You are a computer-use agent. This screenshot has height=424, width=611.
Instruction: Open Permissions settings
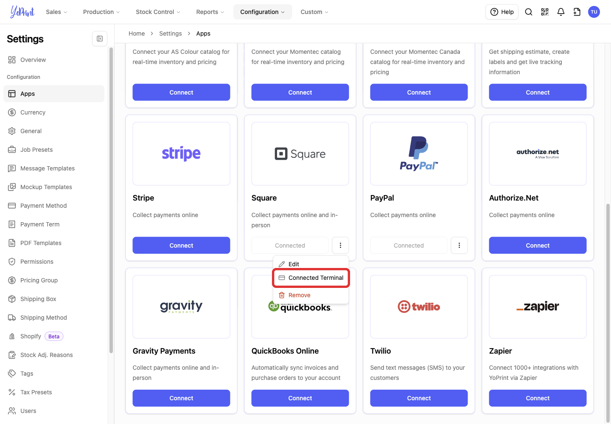54,262
